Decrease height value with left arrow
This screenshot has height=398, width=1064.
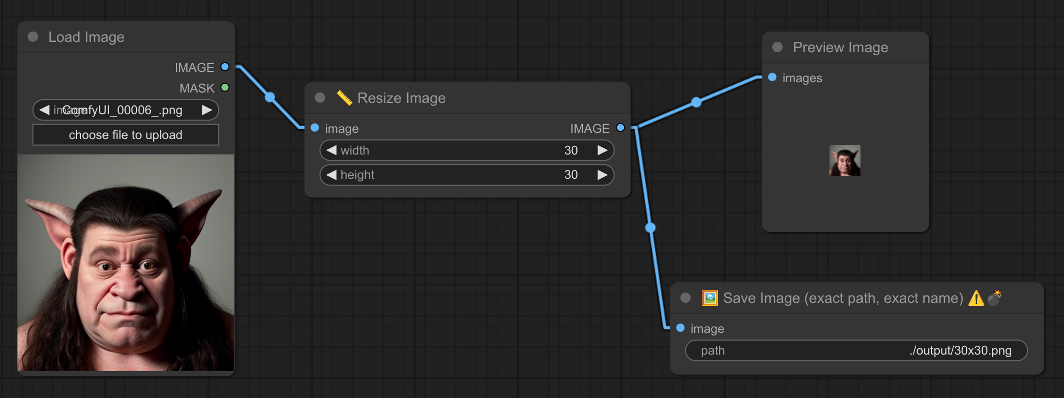point(332,175)
